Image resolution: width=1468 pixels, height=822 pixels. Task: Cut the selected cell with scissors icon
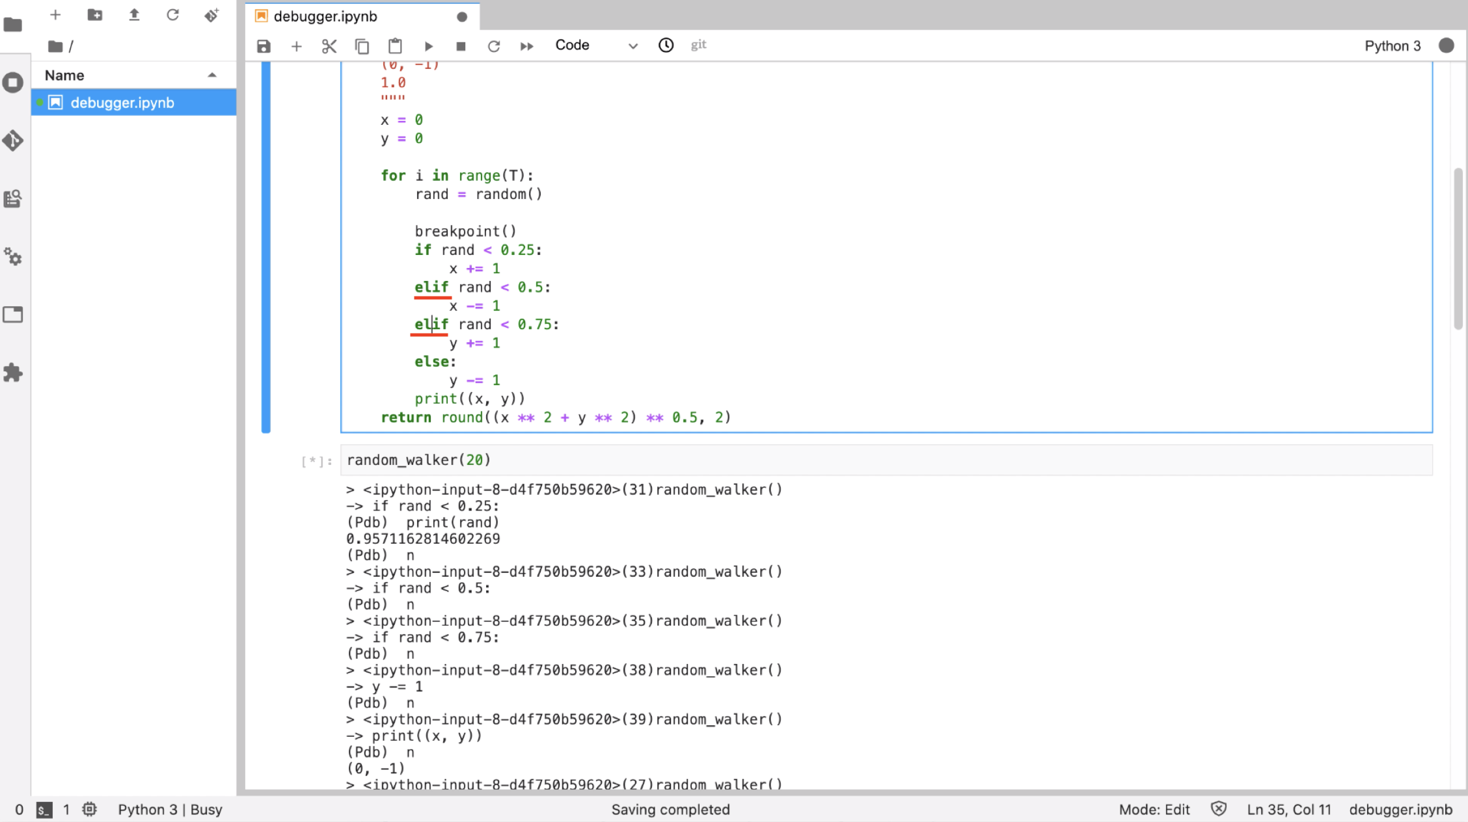click(x=329, y=46)
